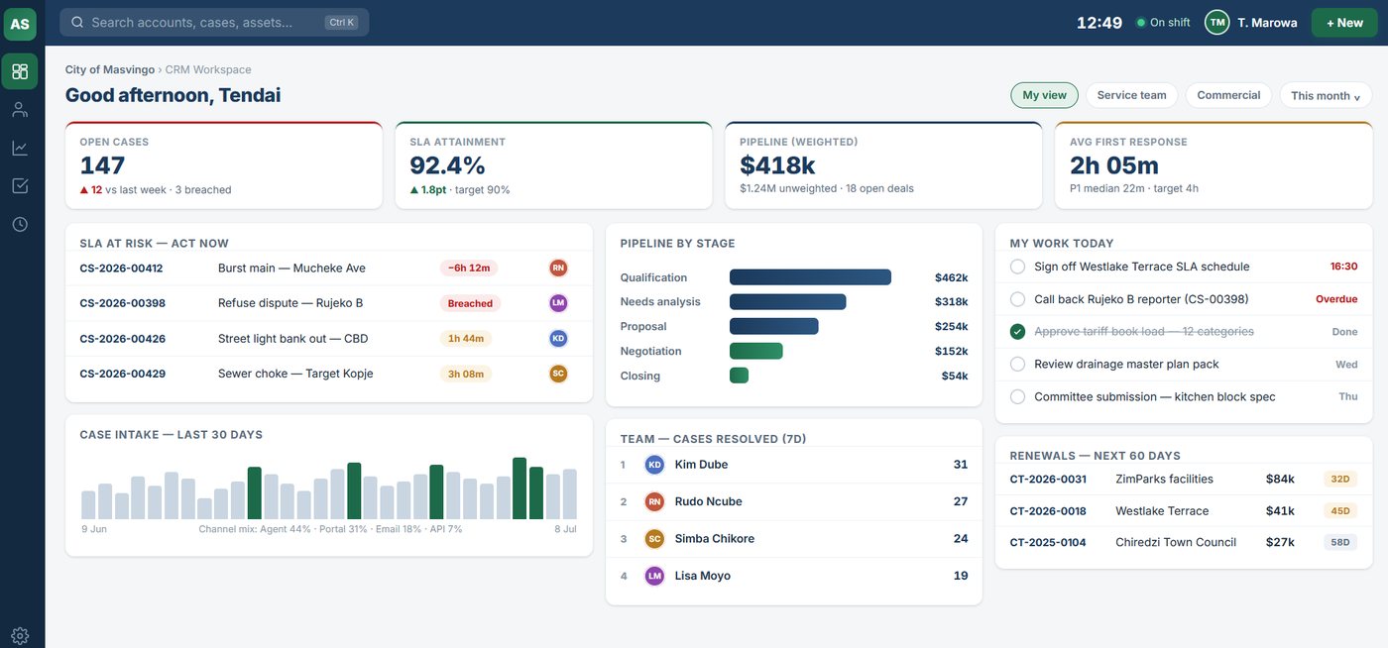This screenshot has width=1388, height=648.
Task: Open the dashboard grid icon in sidebar
Action: 20,71
